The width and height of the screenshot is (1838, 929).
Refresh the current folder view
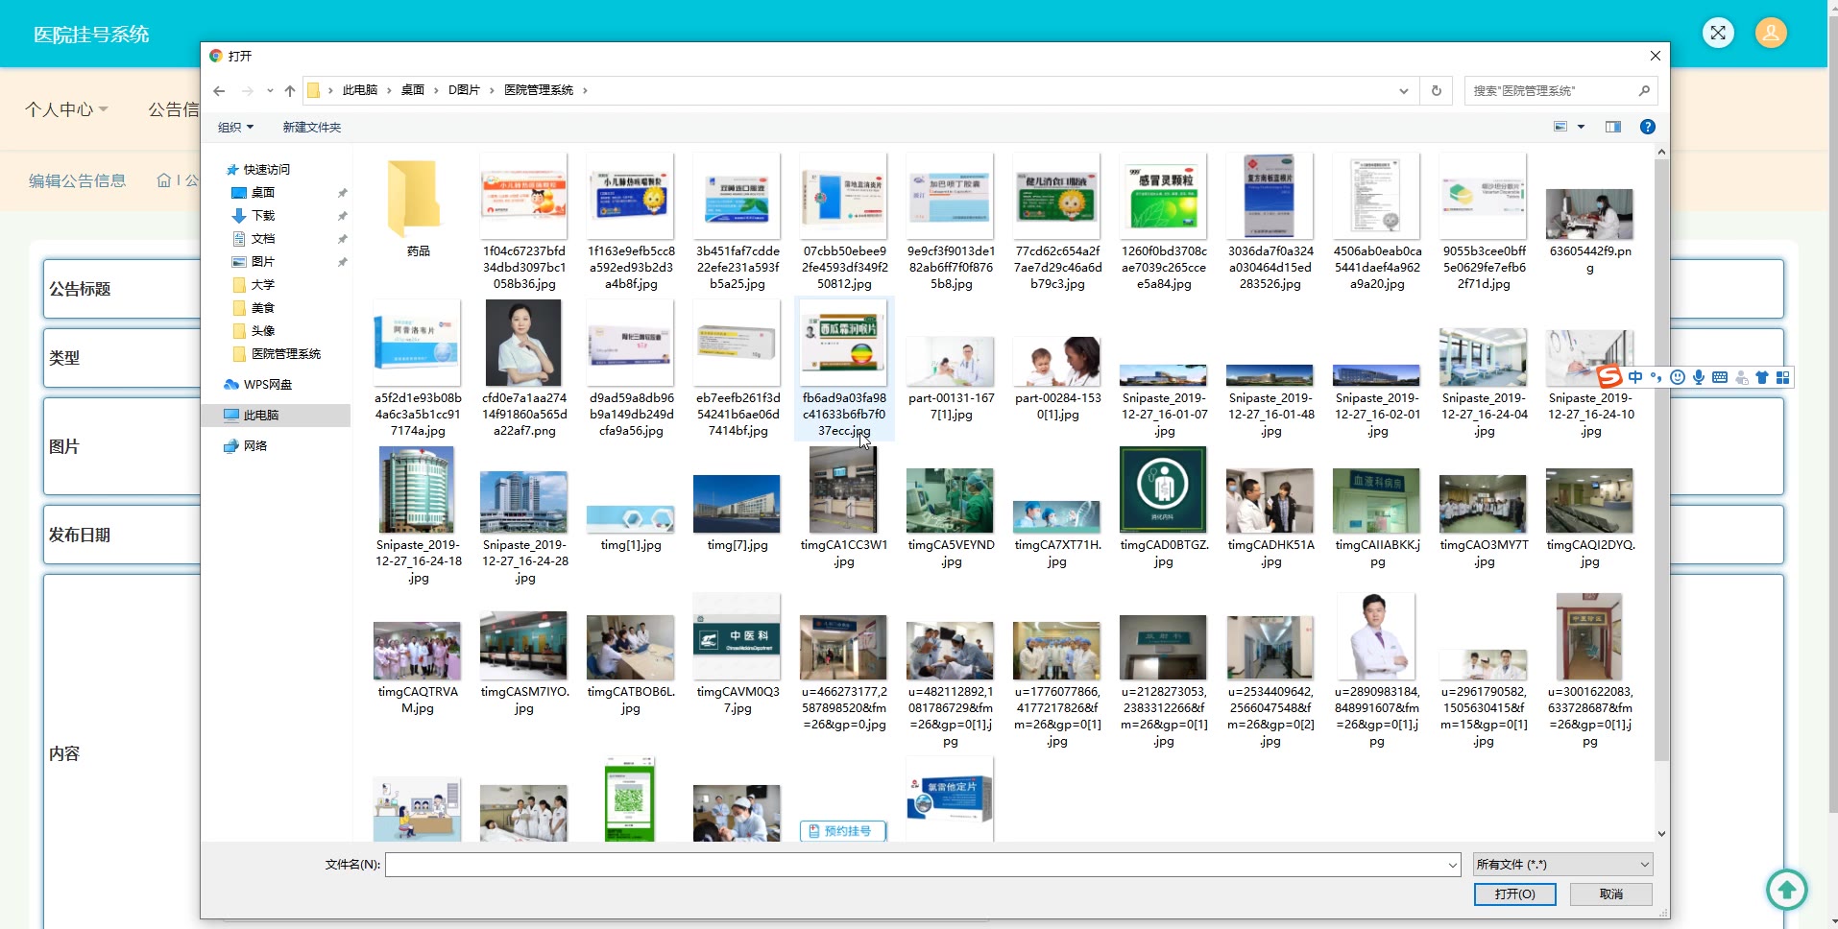1436,91
